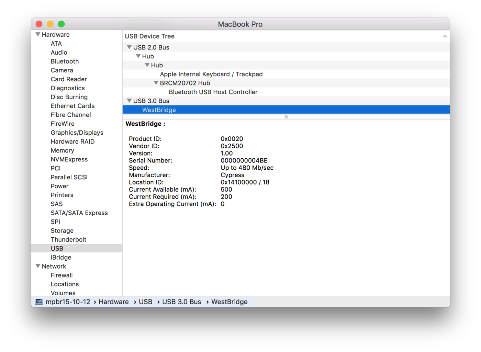Collapse the Hardware section in the sidebar

(37, 34)
